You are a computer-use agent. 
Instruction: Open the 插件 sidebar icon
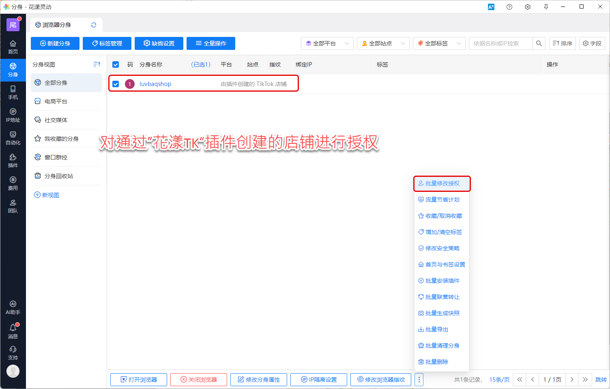pyautogui.click(x=13, y=160)
